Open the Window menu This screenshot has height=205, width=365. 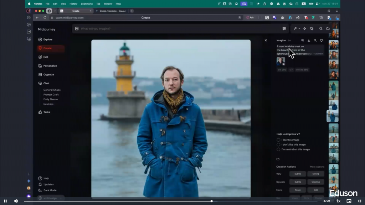pos(108,4)
